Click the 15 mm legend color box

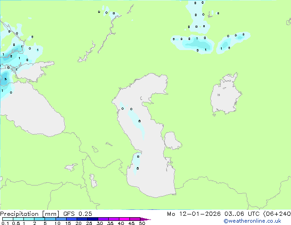tap(72, 219)
